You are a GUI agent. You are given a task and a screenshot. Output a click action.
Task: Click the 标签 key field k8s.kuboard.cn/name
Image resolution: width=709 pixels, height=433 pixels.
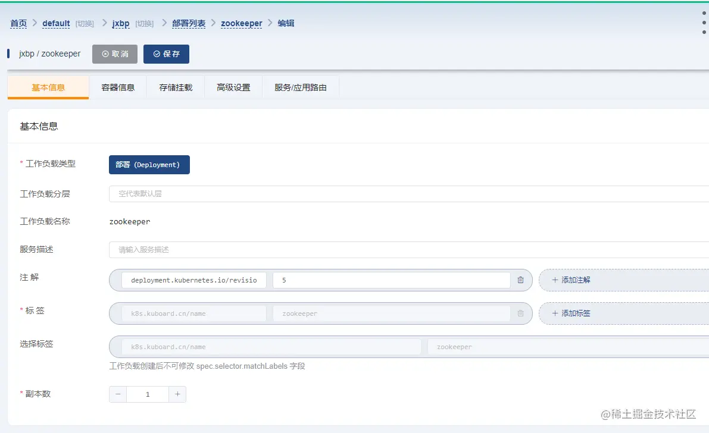[194, 313]
